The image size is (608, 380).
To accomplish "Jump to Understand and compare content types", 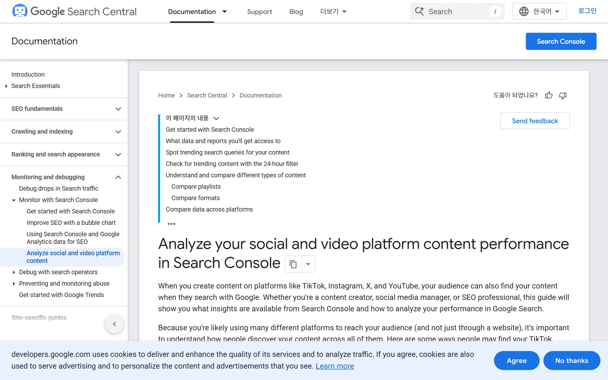I will coord(236,175).
